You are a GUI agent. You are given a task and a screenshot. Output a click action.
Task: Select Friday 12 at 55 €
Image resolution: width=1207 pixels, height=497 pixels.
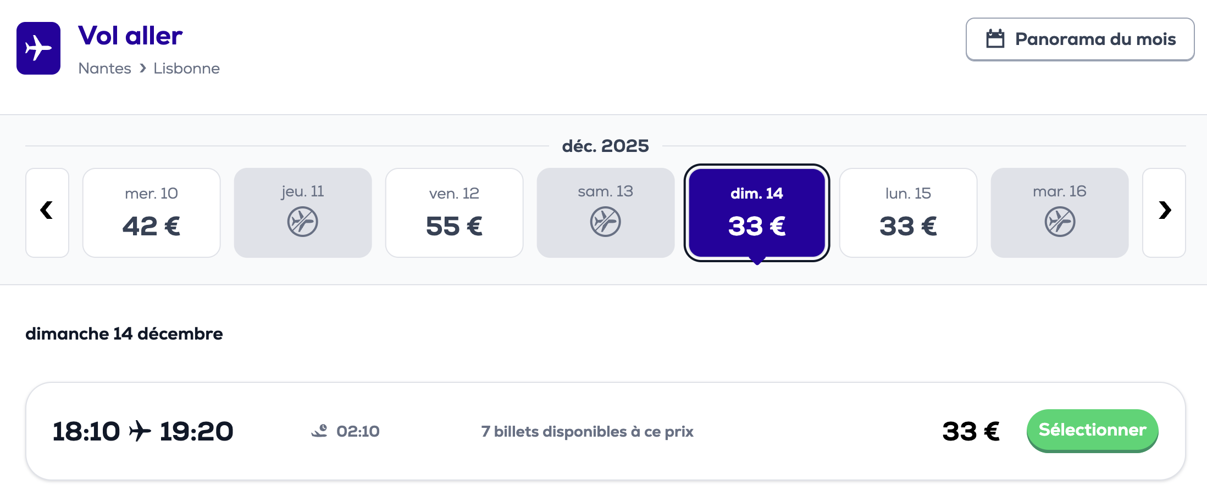point(454,212)
